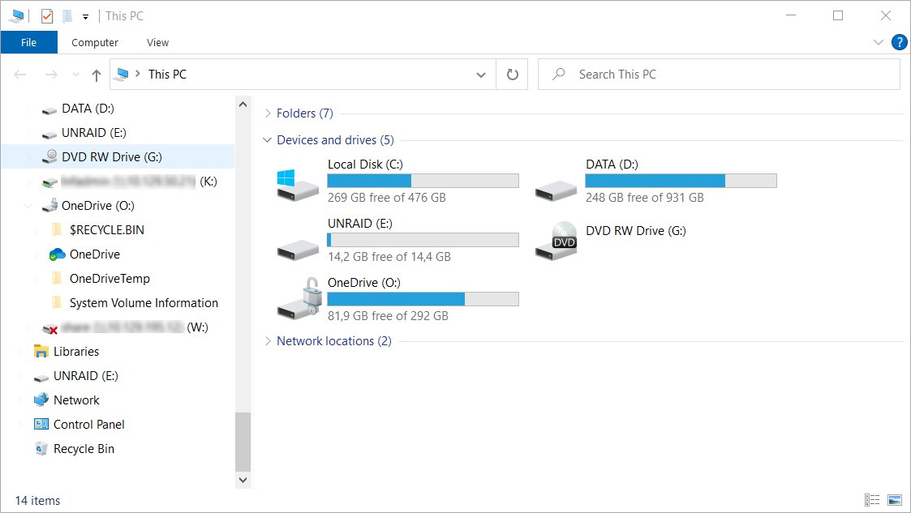This screenshot has width=911, height=513.
Task: Switch to the View ribbon tab
Action: (x=157, y=42)
